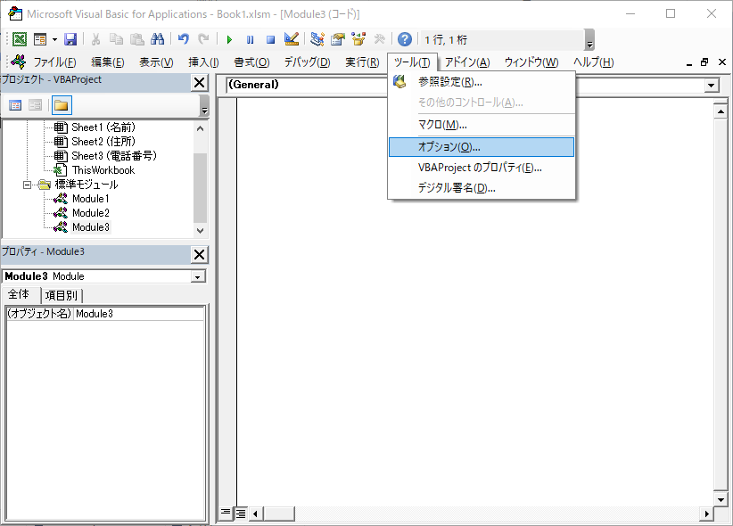Click Full Module View button

241,514
